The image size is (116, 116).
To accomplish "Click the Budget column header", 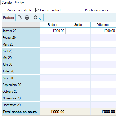I will pos(52,25).
